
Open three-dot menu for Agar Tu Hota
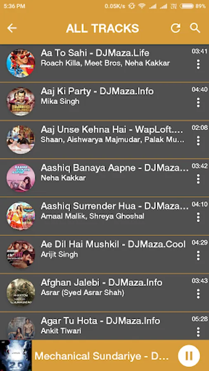click(198, 332)
